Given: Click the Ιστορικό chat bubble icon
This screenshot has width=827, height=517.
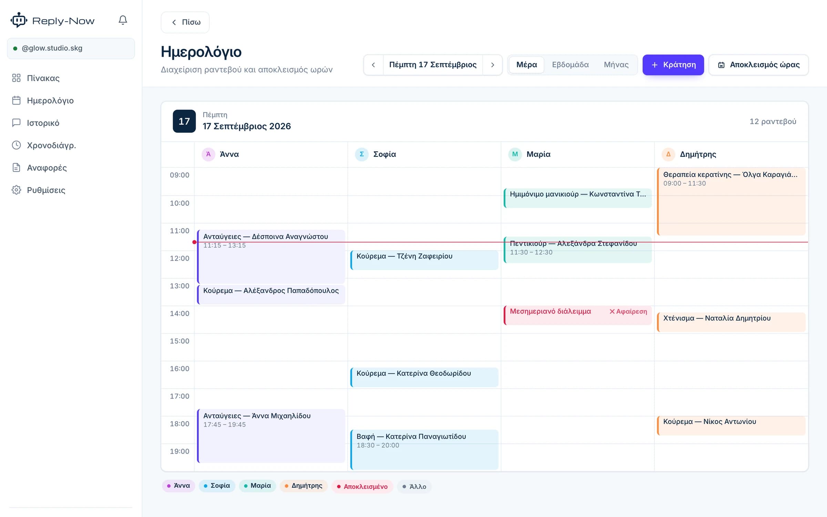Looking at the screenshot, I should (16, 123).
